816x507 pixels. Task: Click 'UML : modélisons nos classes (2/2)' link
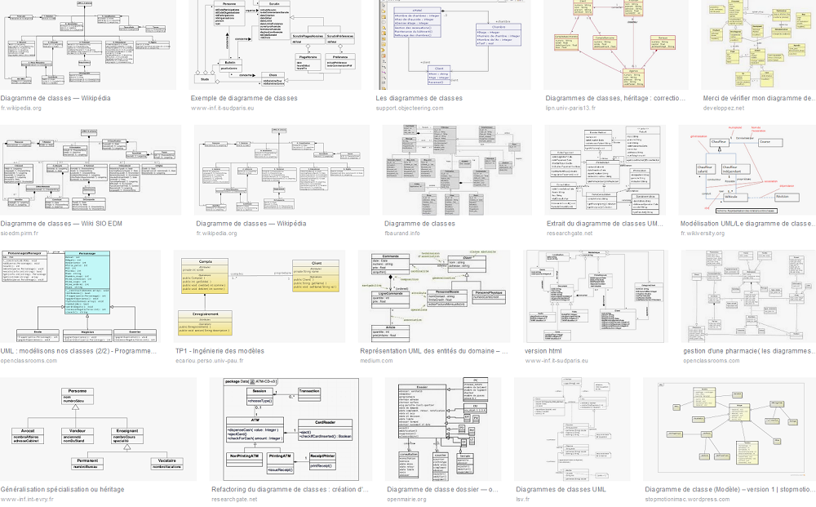(78, 350)
